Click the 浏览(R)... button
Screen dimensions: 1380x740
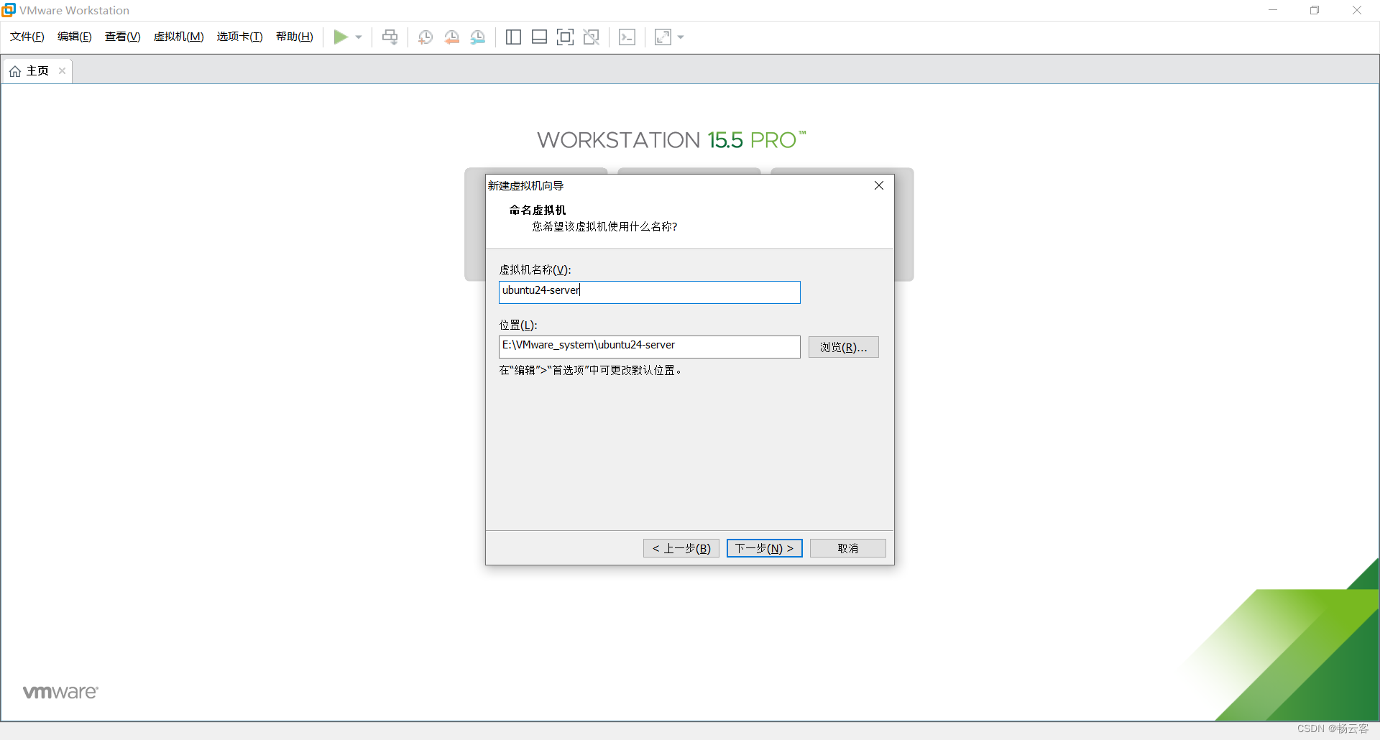coord(843,347)
